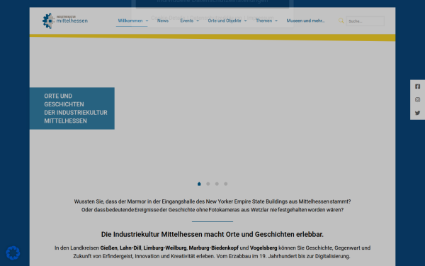
Task: Expand the Willkommen dropdown arrow
Action: (x=147, y=21)
